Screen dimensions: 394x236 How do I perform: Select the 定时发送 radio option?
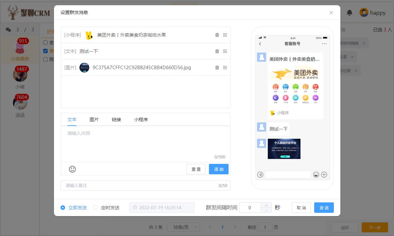pyautogui.click(x=95, y=208)
